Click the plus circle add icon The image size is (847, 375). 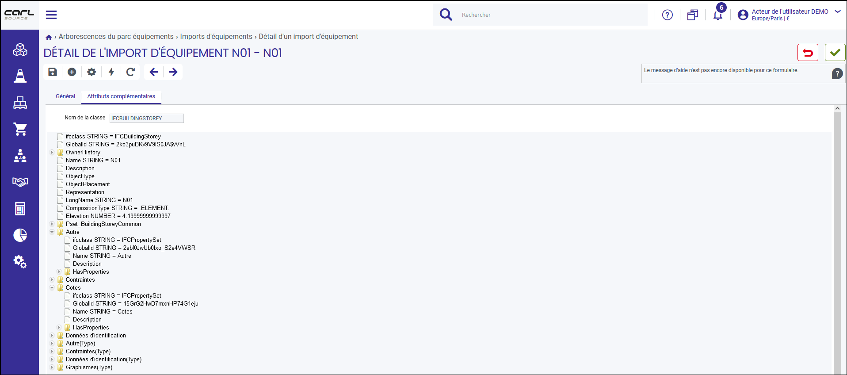tap(72, 72)
